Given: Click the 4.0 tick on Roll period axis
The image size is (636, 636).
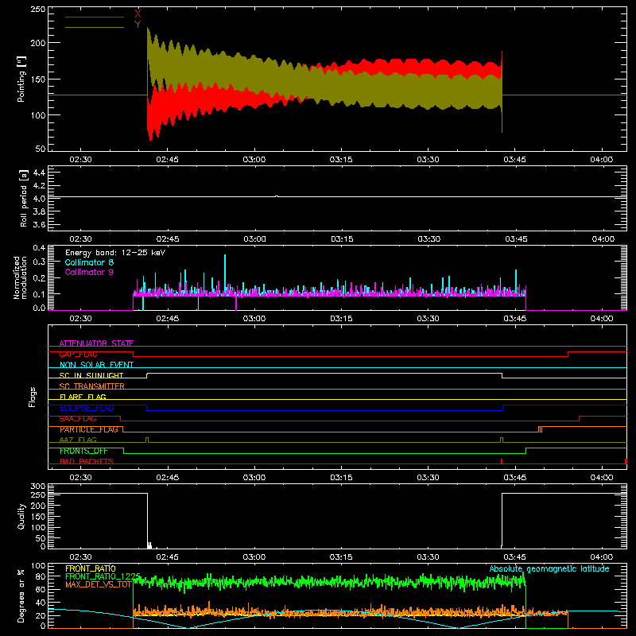Looking at the screenshot, I should pyautogui.click(x=39, y=199).
